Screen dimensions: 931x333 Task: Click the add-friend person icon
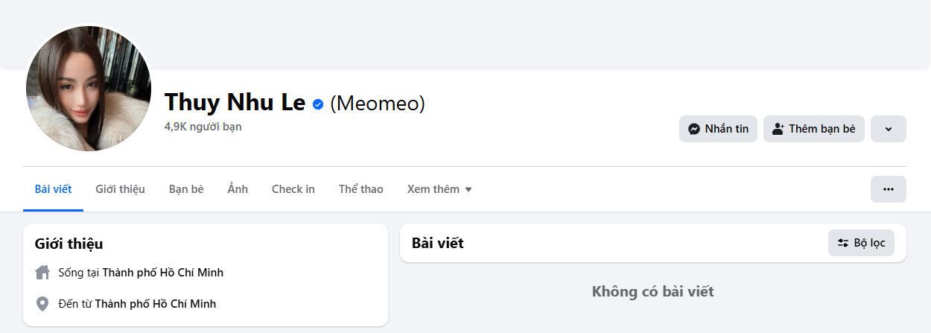pyautogui.click(x=778, y=129)
